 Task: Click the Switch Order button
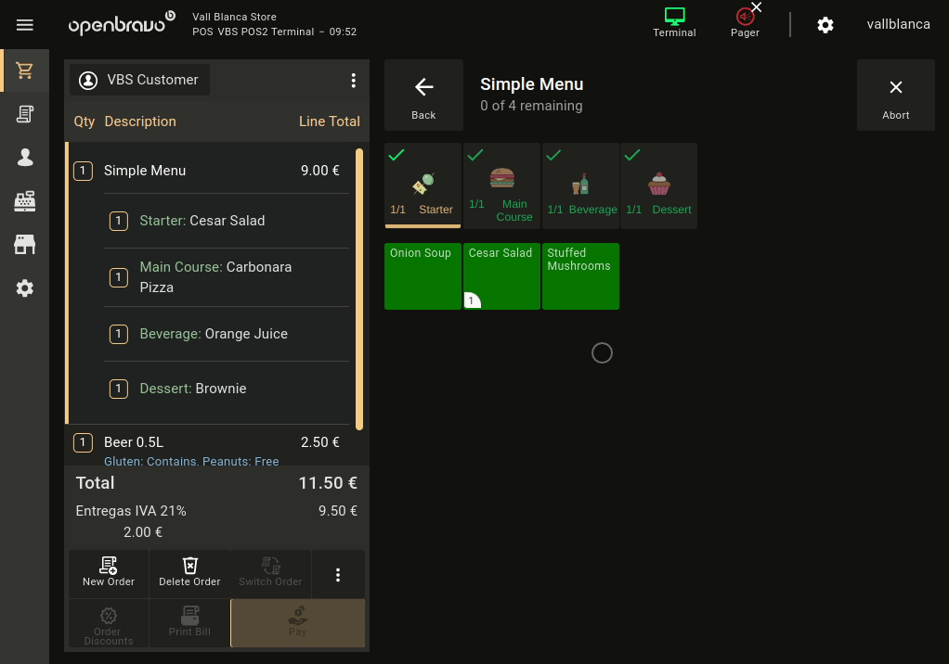(270, 573)
